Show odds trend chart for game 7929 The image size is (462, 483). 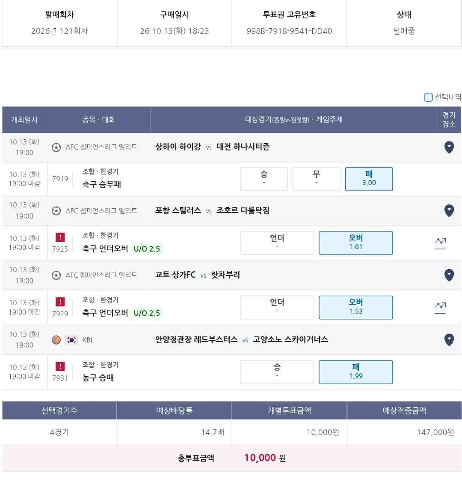440,308
